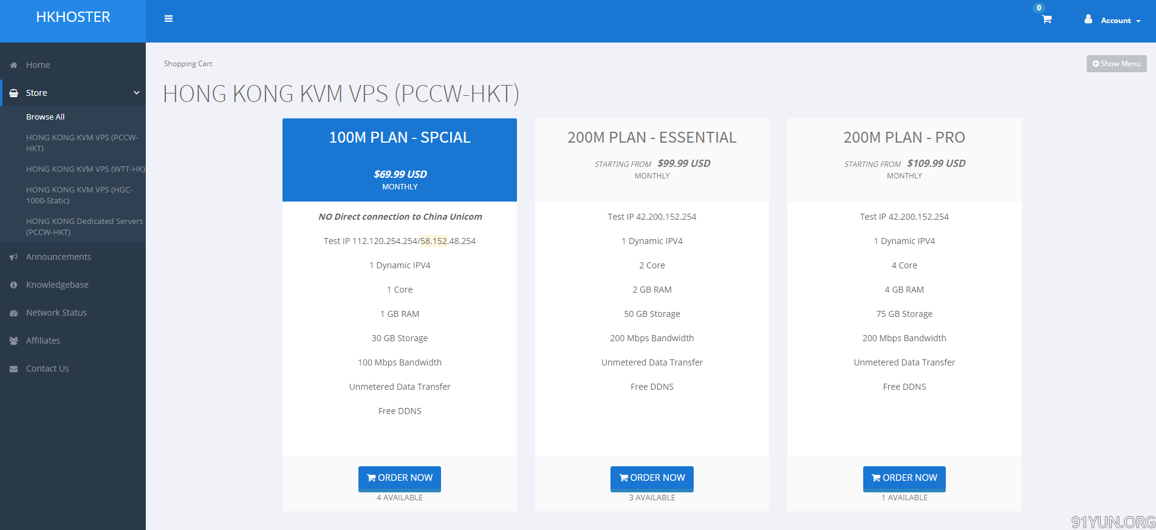Screen dimensions: 1156x530
Task: Click 50 GB Storage text
Action: (x=652, y=314)
